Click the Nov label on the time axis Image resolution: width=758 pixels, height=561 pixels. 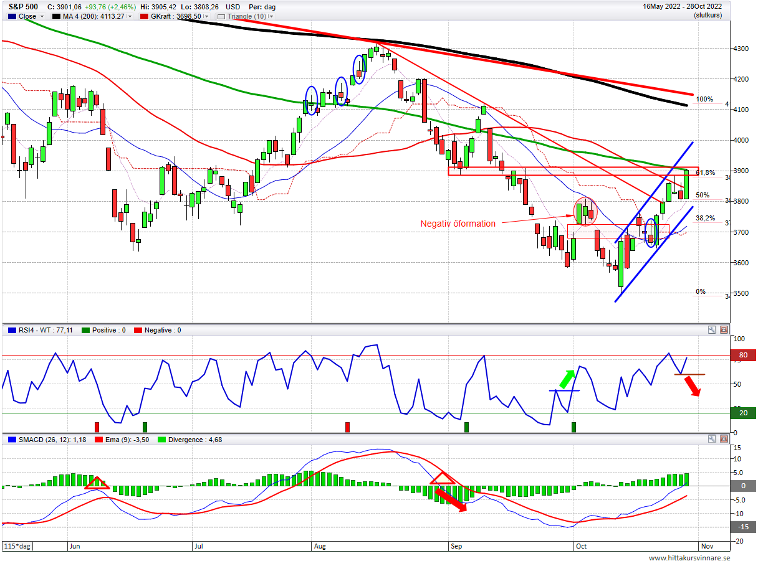pos(707,546)
